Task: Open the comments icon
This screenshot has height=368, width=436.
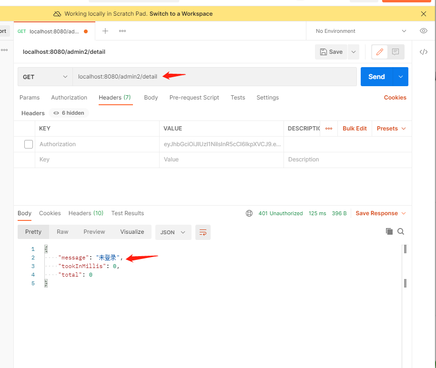Action: pyautogui.click(x=395, y=52)
